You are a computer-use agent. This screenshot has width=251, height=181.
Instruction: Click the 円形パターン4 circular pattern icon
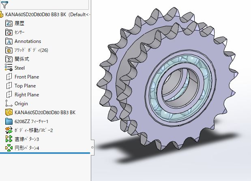tap(9, 148)
